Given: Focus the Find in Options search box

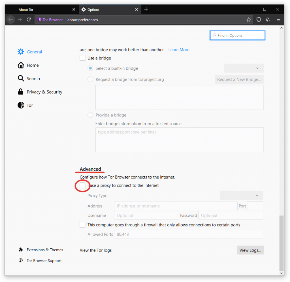Looking at the screenshot, I should click(237, 35).
